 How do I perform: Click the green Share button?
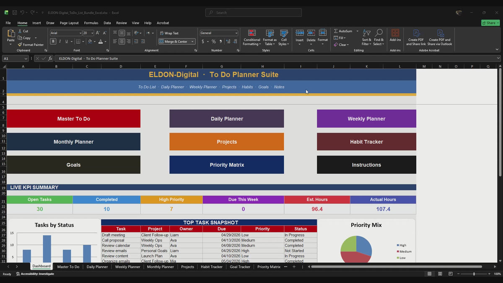(490, 23)
